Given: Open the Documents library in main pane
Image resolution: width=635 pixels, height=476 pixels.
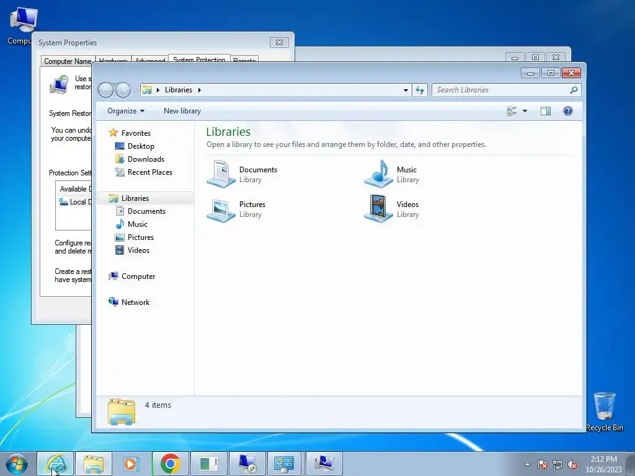Looking at the screenshot, I should pos(242,174).
